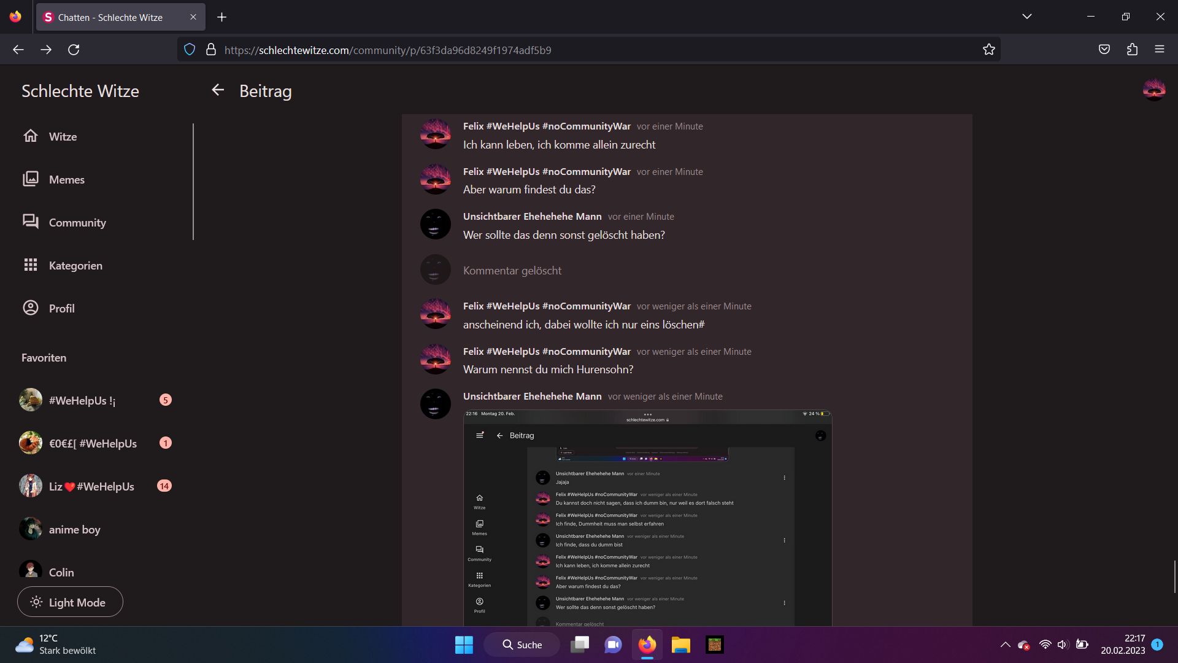This screenshot has width=1178, height=663.
Task: Show hidden system tray icons
Action: [x=1005, y=645]
